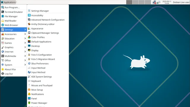Expand the Graphics submenu arrow
Screen dimensions: 190x107
pos(25,47)
